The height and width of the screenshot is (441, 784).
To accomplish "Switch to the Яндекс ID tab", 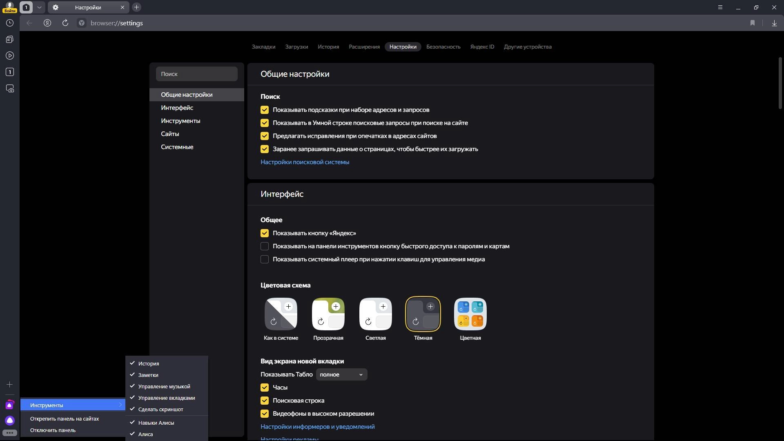I will (x=482, y=47).
